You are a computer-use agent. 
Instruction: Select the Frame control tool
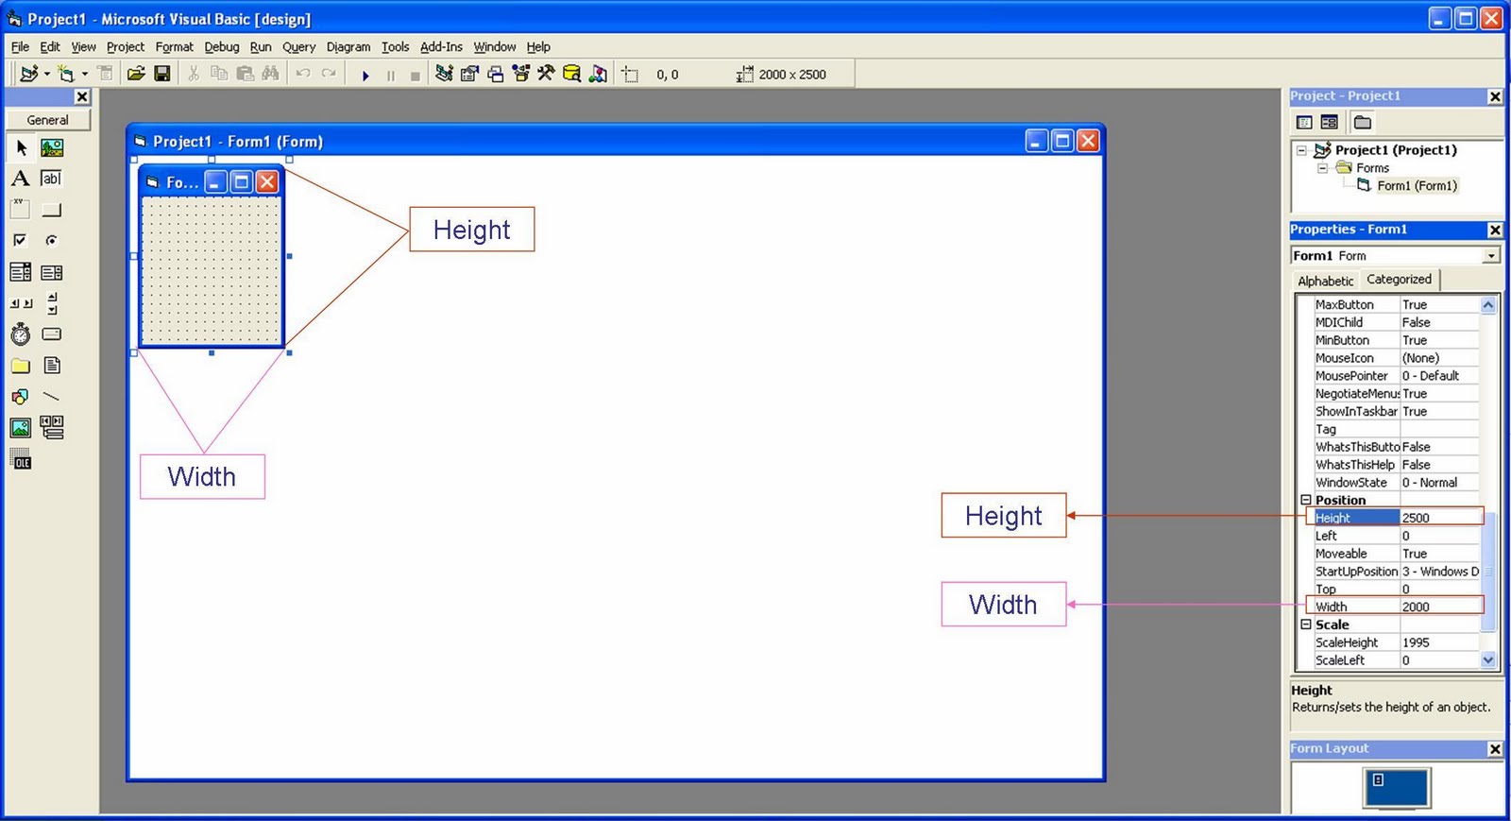tap(21, 210)
